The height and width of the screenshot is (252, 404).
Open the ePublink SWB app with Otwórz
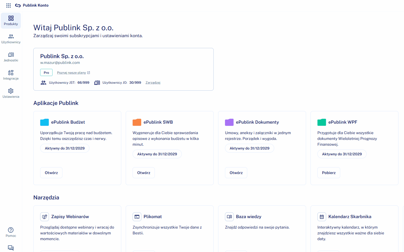(x=144, y=173)
